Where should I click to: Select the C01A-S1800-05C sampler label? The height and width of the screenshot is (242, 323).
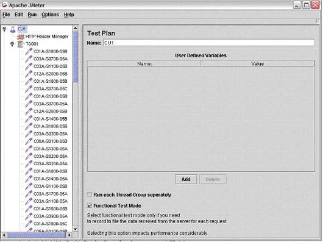51,224
